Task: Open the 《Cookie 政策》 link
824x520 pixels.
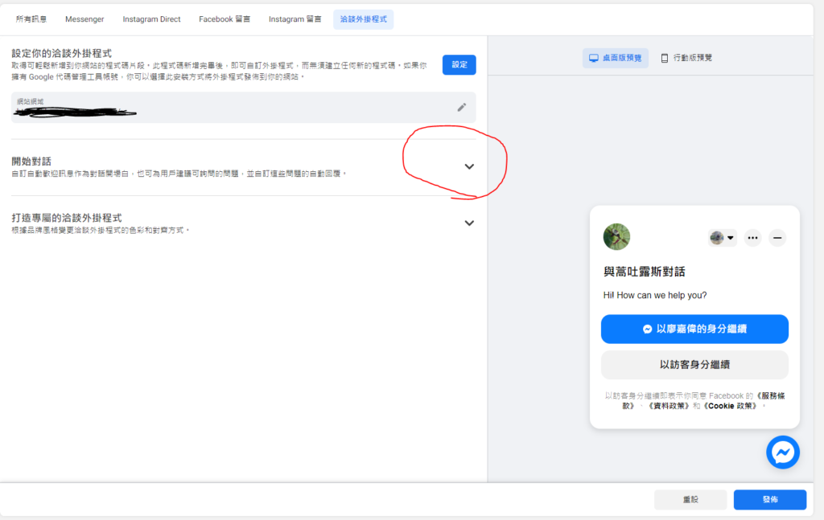Action: click(x=729, y=406)
